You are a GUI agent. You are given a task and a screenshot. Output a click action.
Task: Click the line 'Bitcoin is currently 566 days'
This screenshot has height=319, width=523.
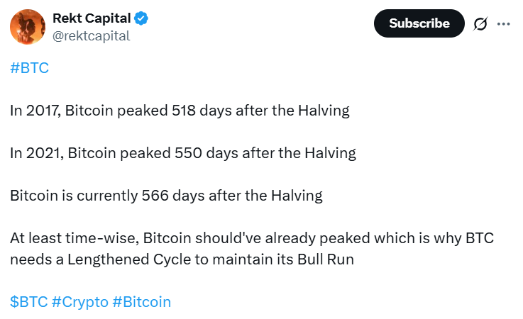click(x=166, y=196)
